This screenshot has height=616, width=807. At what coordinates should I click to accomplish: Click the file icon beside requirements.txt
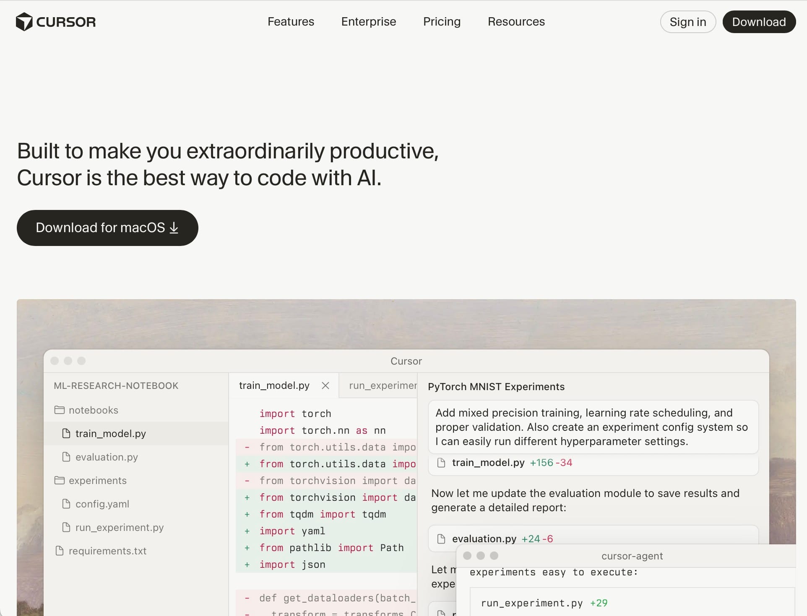coord(60,551)
